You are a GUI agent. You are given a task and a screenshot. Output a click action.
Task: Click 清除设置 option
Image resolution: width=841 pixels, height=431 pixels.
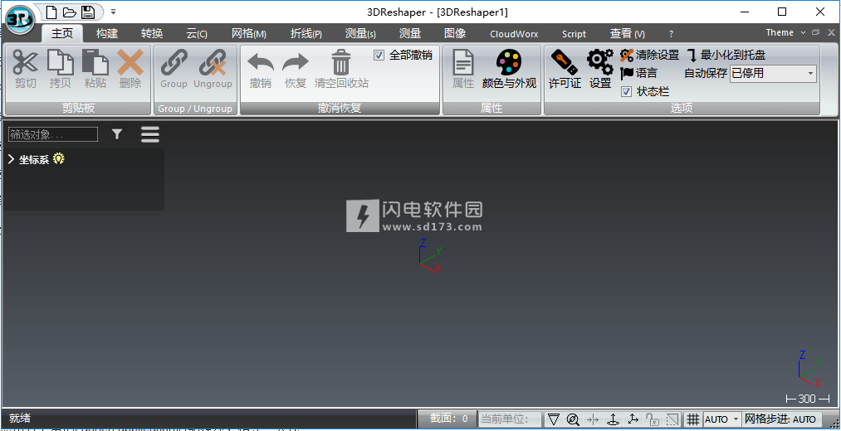[649, 56]
